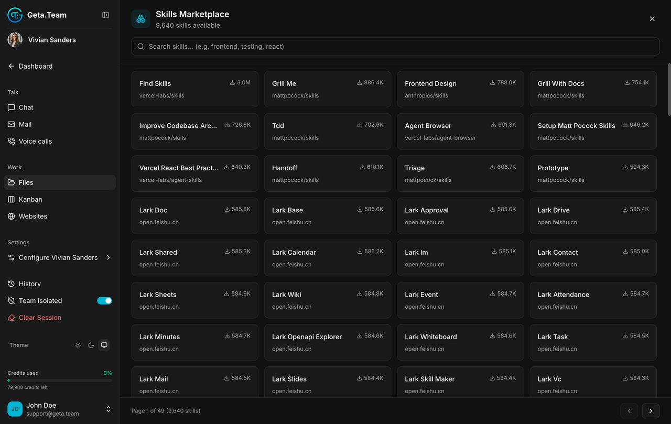Open the Lark Whiteboard skill card
The image size is (671, 424).
coord(460,342)
